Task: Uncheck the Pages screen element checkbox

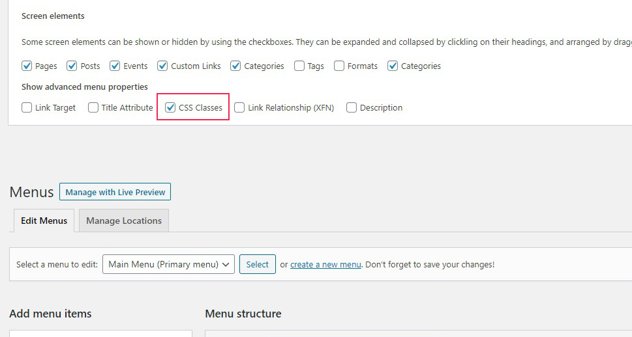Action: click(x=27, y=66)
